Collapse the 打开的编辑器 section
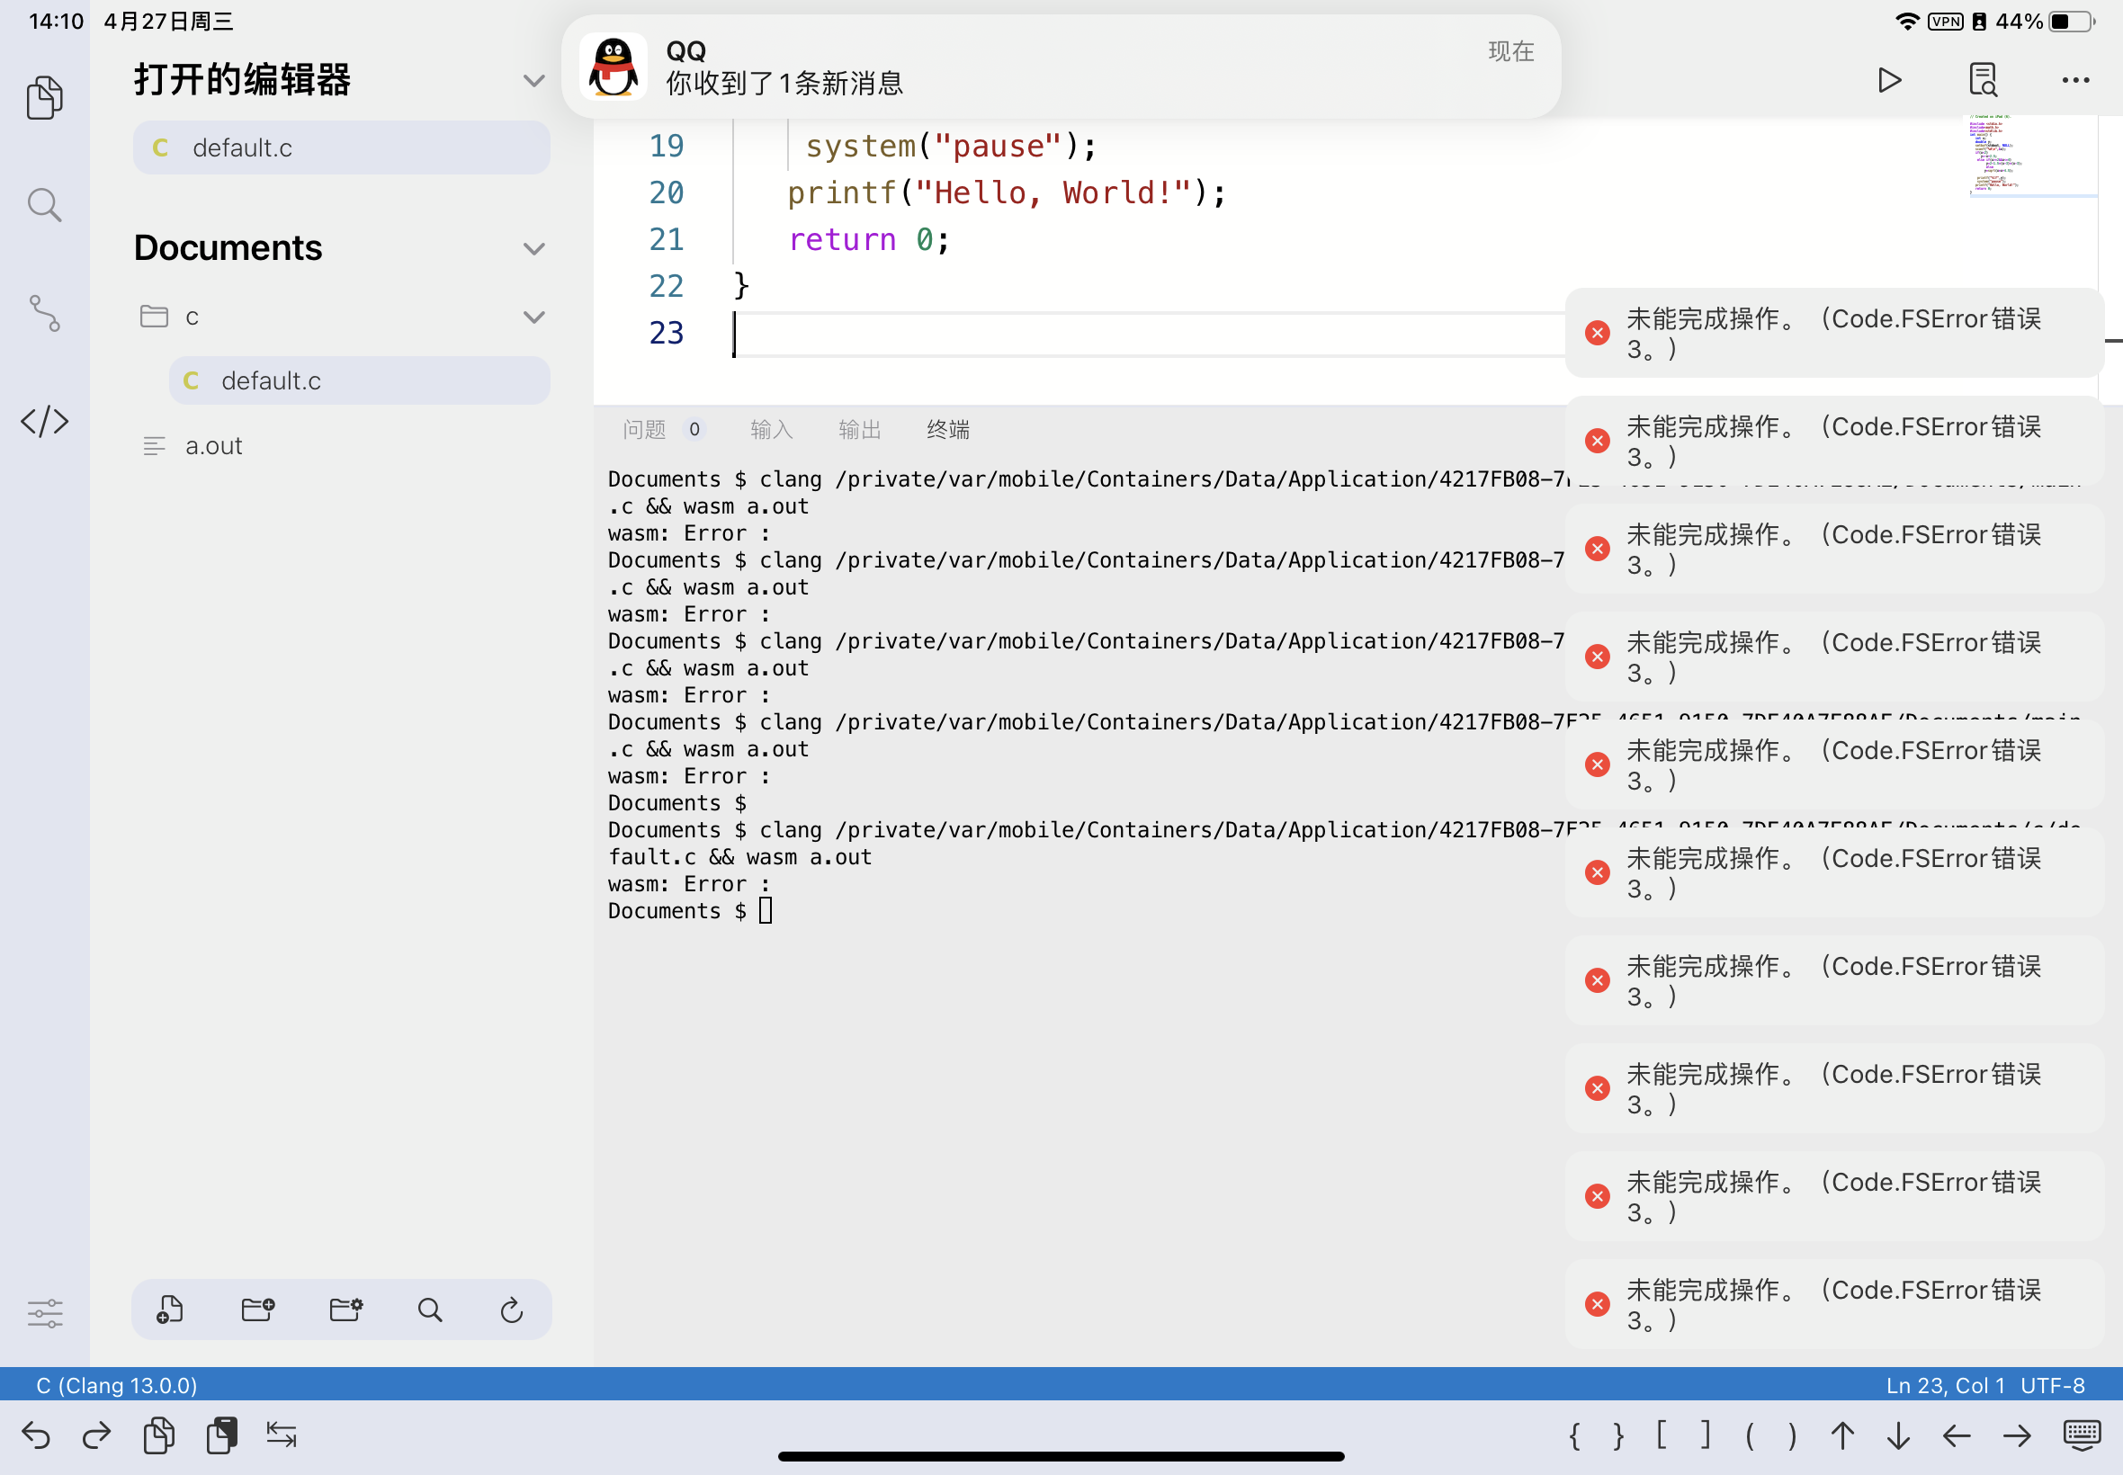Viewport: 2123px width, 1475px height. pyautogui.click(x=534, y=80)
